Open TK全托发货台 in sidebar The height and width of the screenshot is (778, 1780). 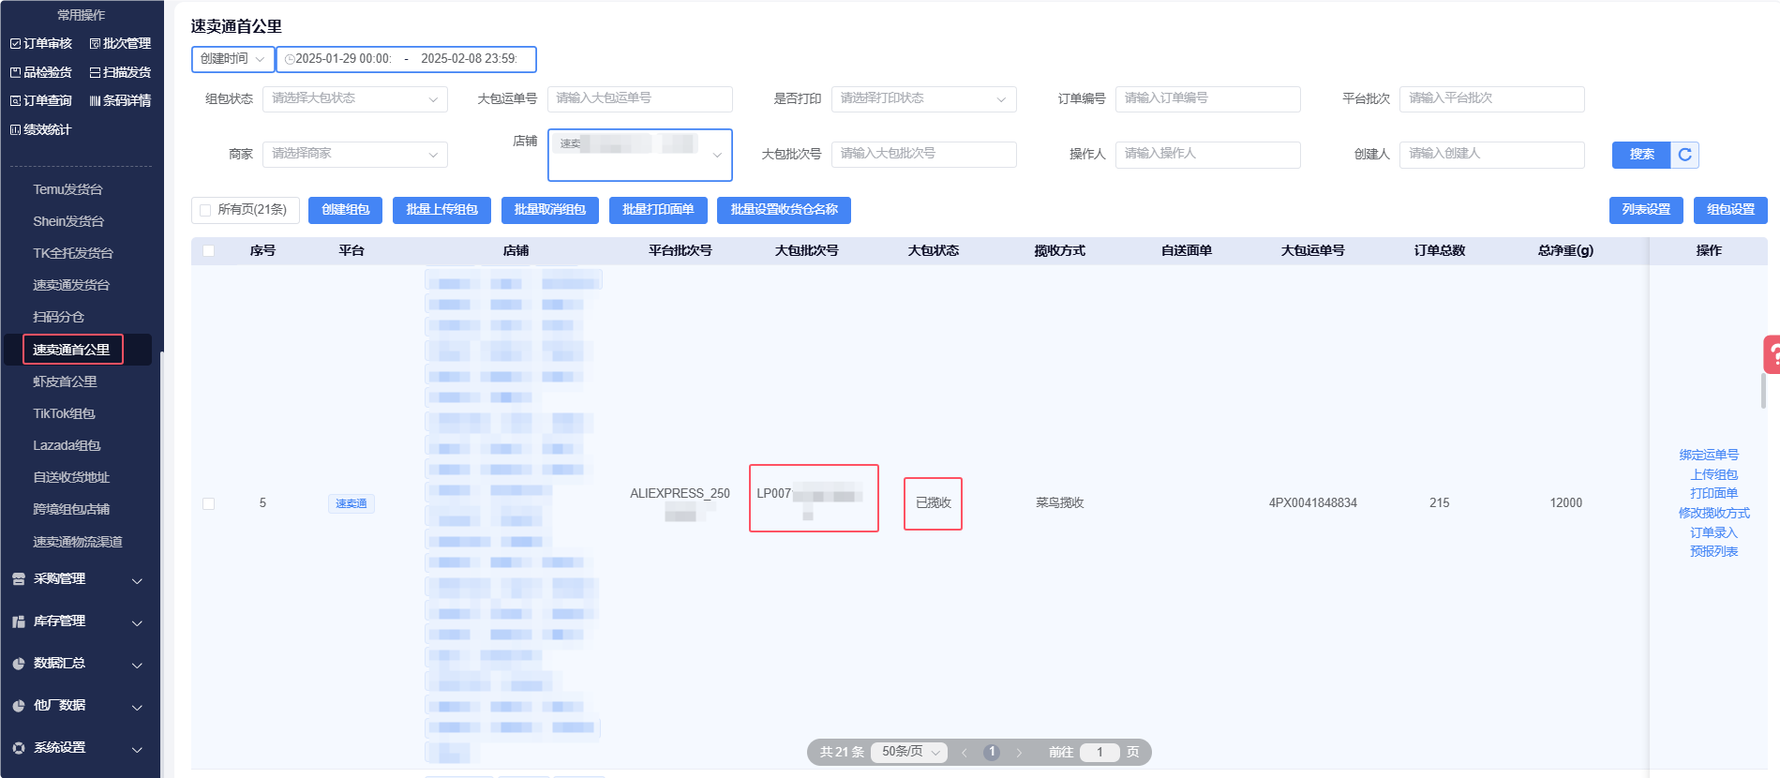click(x=73, y=253)
